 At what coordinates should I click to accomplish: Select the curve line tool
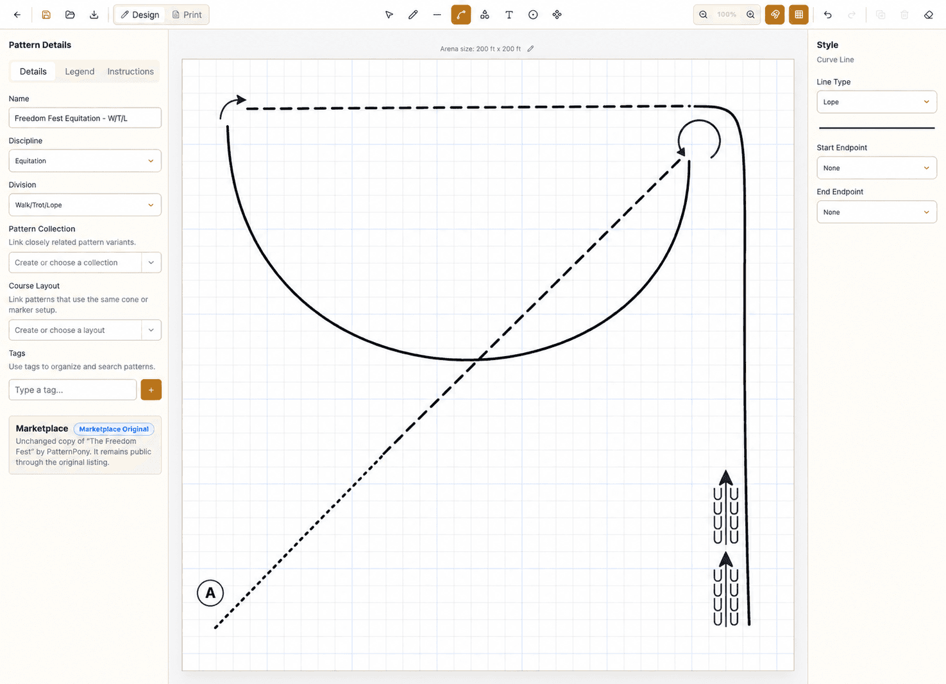[x=461, y=15]
